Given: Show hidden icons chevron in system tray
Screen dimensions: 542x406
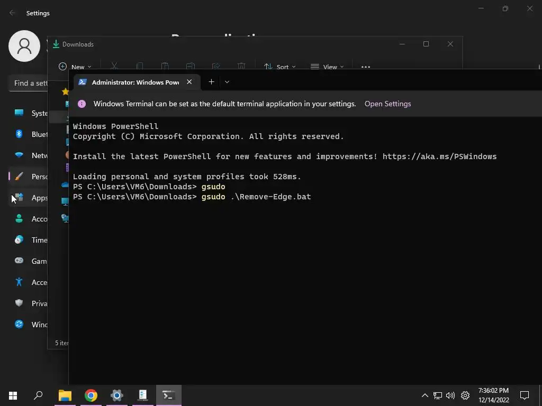Looking at the screenshot, I should coord(425,395).
